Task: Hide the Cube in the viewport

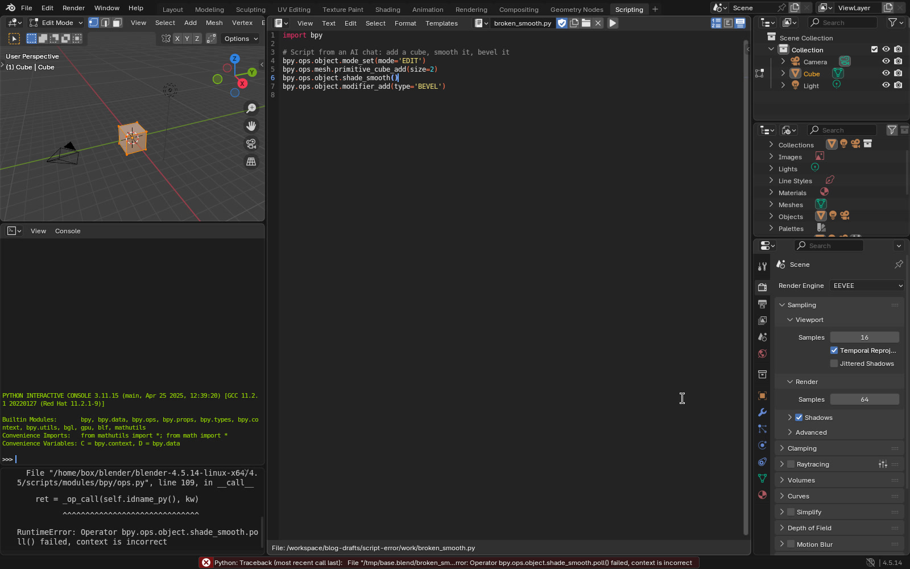Action: click(x=886, y=73)
